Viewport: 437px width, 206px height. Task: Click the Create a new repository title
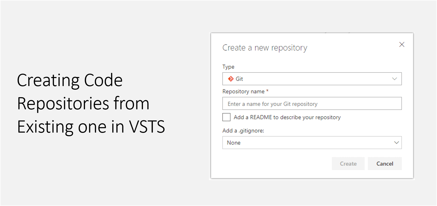pos(265,48)
